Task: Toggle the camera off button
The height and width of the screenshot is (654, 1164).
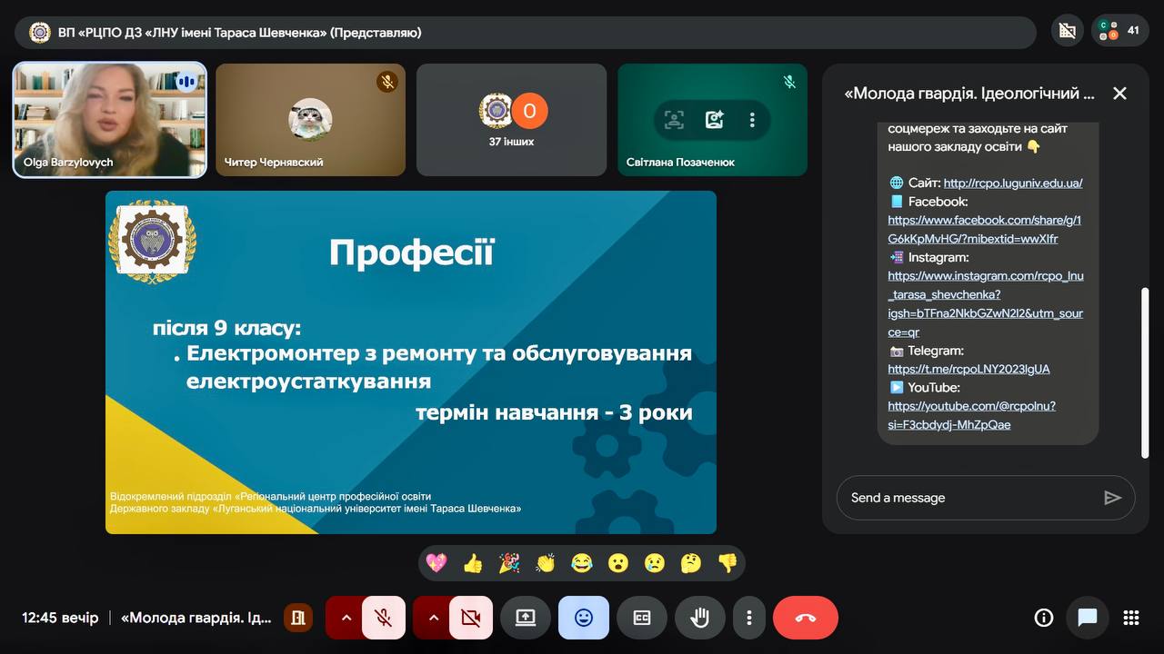Action: [470, 618]
